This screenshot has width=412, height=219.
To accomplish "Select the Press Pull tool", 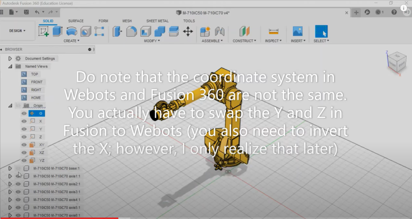I will (x=117, y=32).
